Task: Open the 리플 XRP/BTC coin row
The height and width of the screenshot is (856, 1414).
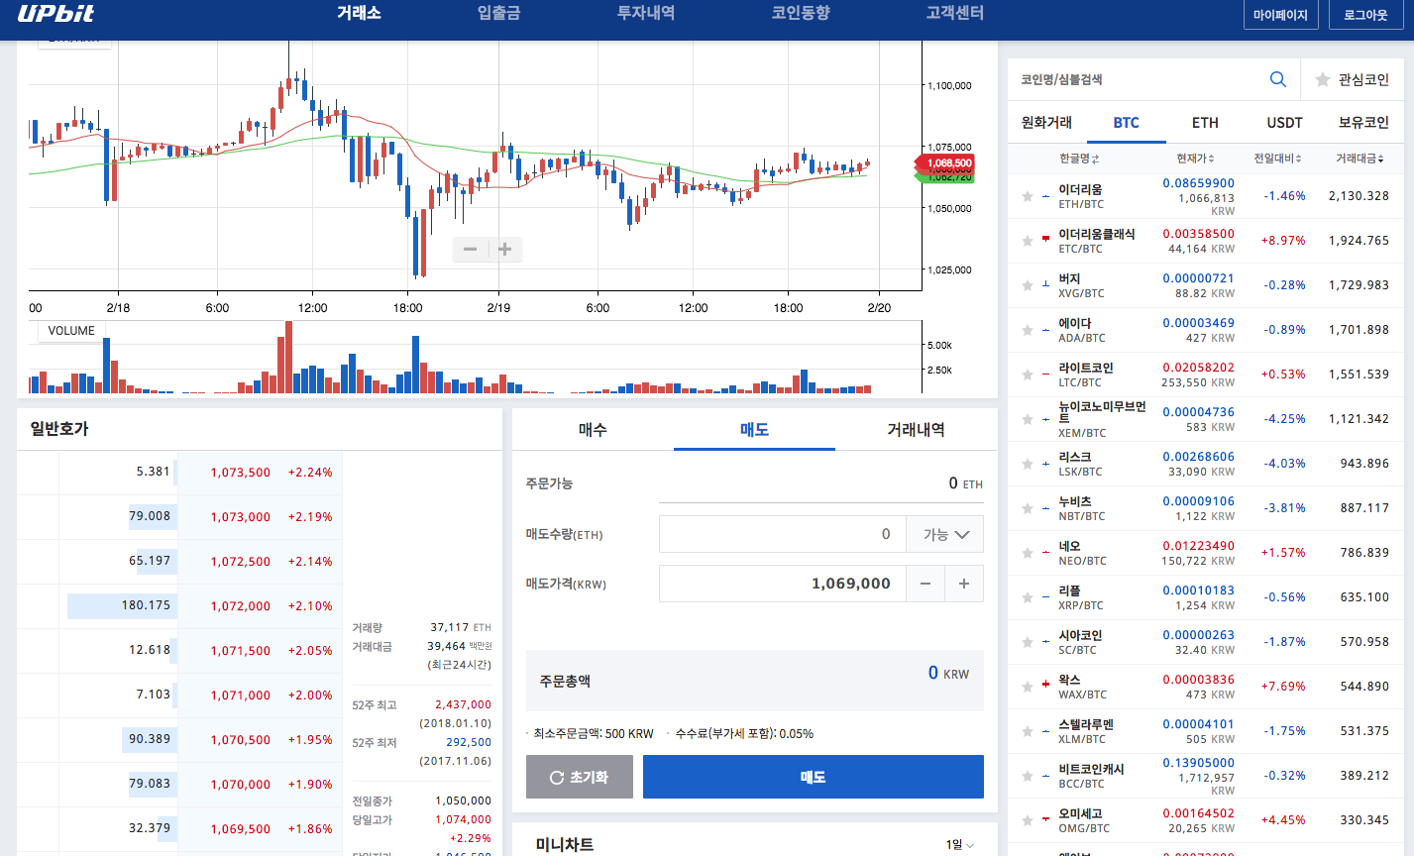Action: pos(1205,597)
